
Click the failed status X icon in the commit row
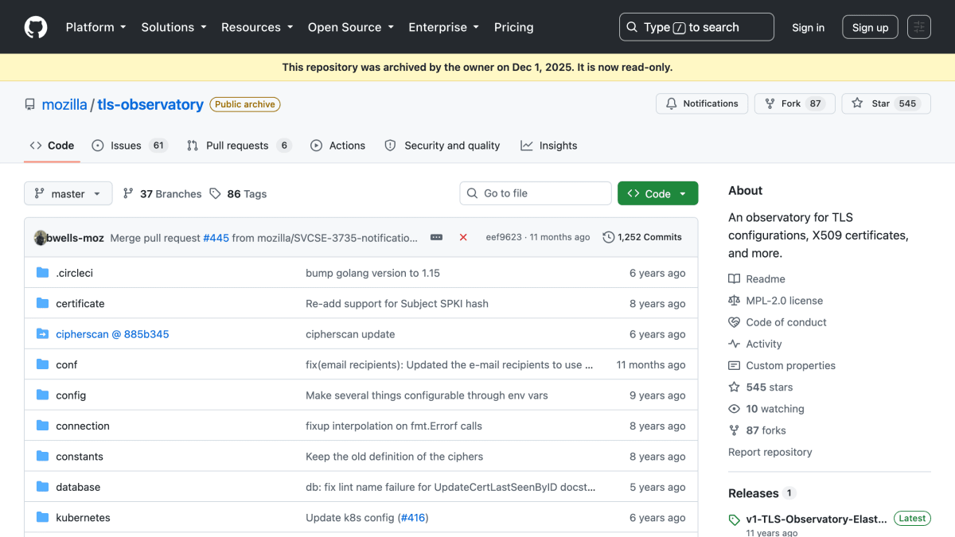[463, 237]
